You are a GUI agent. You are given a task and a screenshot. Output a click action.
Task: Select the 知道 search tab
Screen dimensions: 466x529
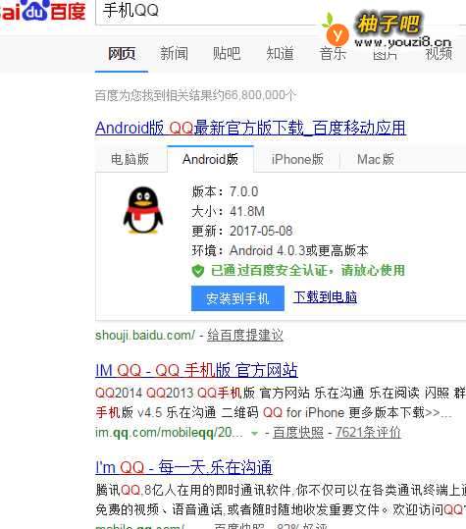click(x=280, y=54)
